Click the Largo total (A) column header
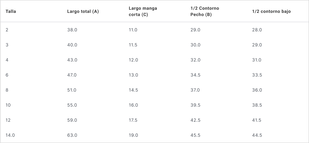Viewport: 309px width, 143px height. 83,12
